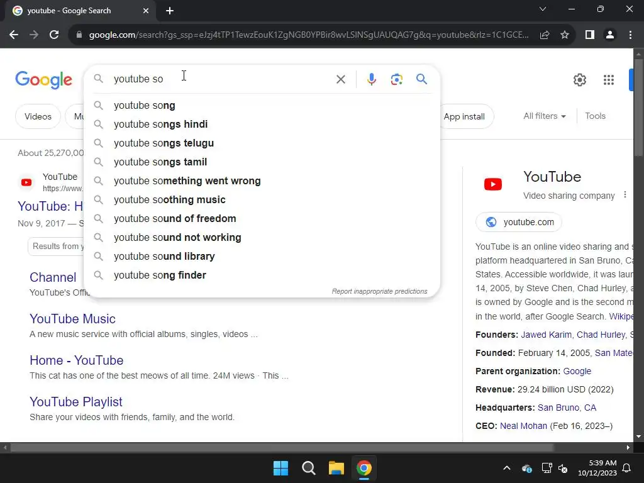The width and height of the screenshot is (644, 483).
Task: Click the muted volume tray icon
Action: coord(563,468)
